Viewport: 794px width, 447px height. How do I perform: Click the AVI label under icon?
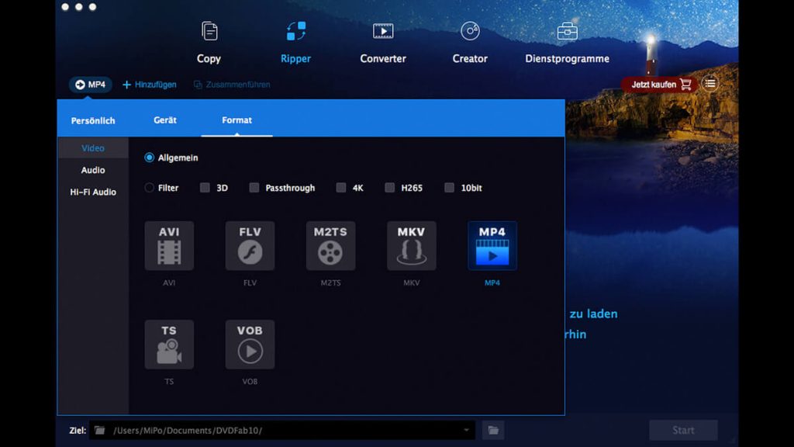(x=169, y=282)
